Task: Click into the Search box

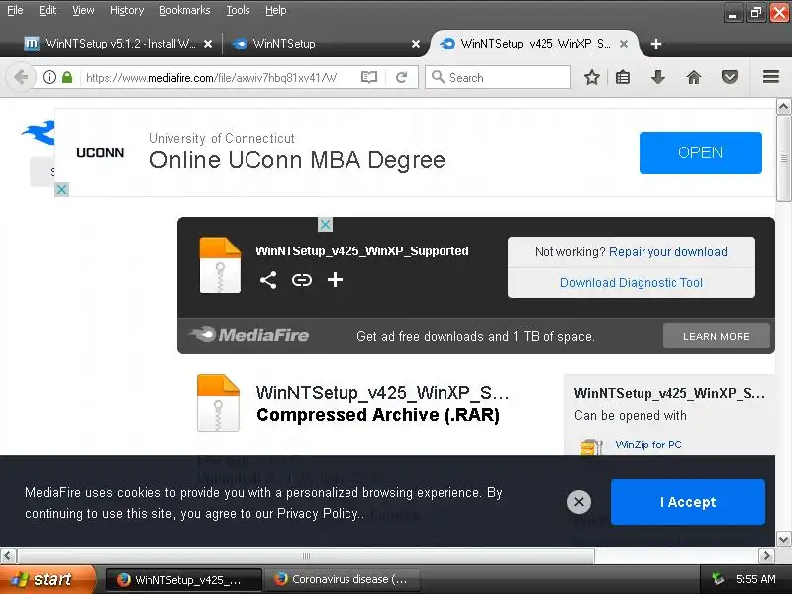Action: click(x=498, y=77)
